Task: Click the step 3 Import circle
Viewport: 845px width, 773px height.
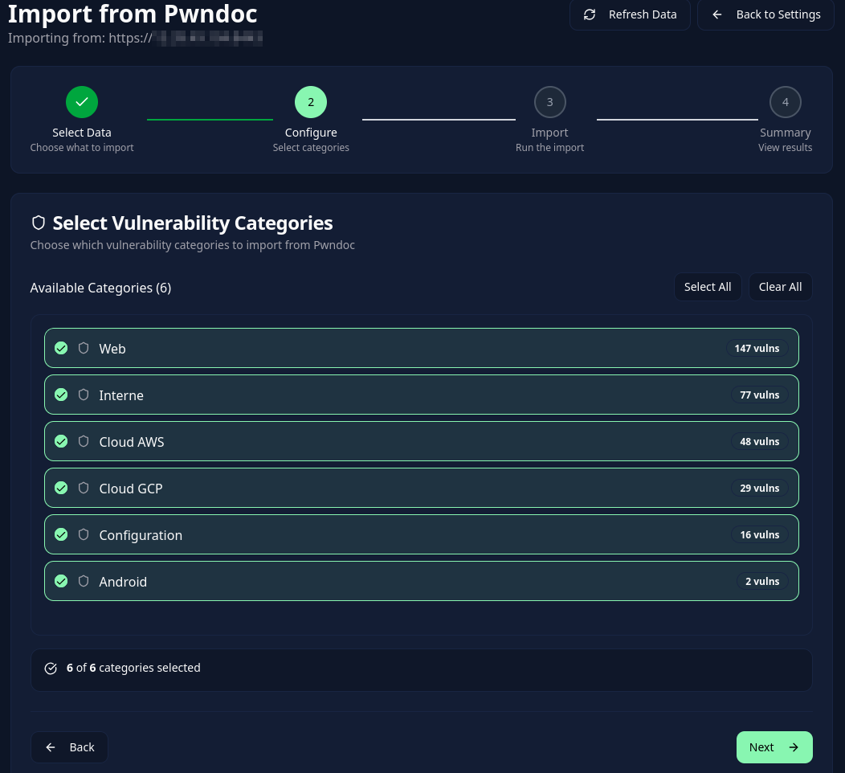Action: click(549, 102)
